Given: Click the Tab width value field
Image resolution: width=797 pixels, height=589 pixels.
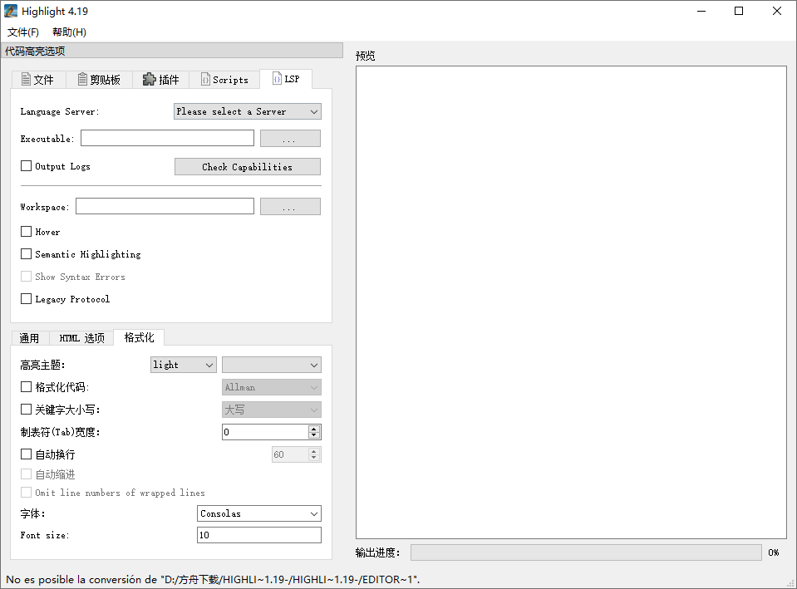Looking at the screenshot, I should point(265,432).
